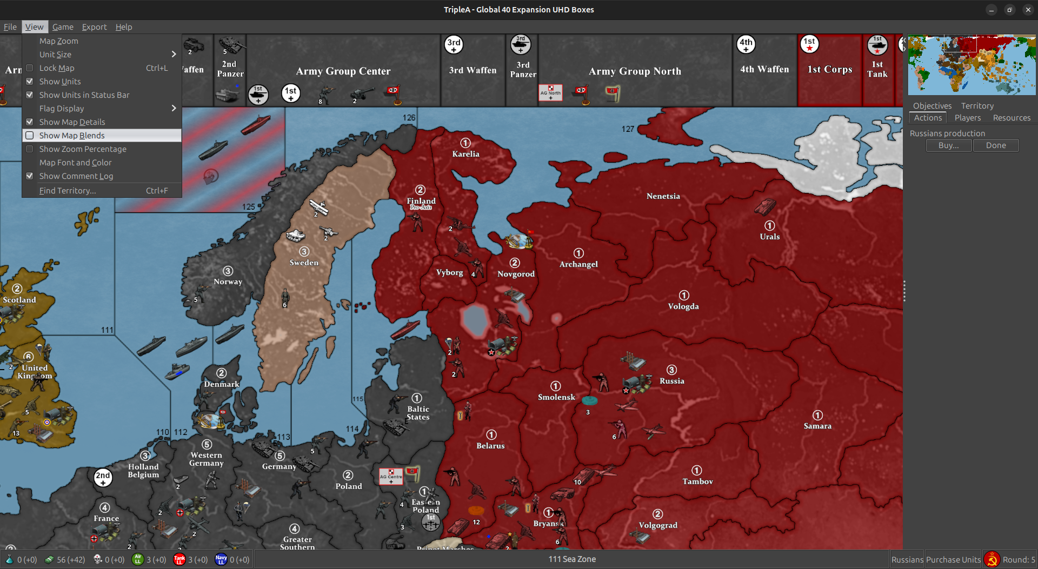Select the infantry figure in central Sweden
Screen dimensions: 1038x569
(x=285, y=297)
